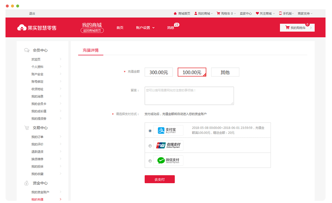
Task: Select the online payment radio button
Action: click(x=150, y=146)
